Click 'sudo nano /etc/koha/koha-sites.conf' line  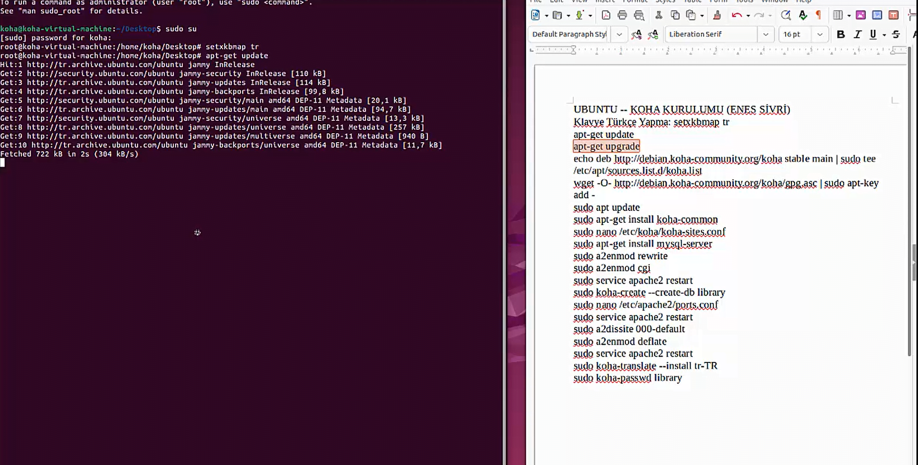649,232
